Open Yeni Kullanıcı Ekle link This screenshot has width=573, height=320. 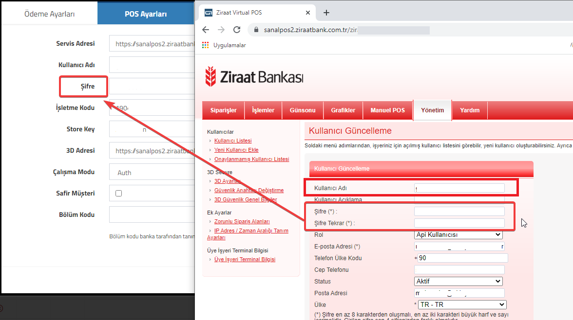click(236, 150)
